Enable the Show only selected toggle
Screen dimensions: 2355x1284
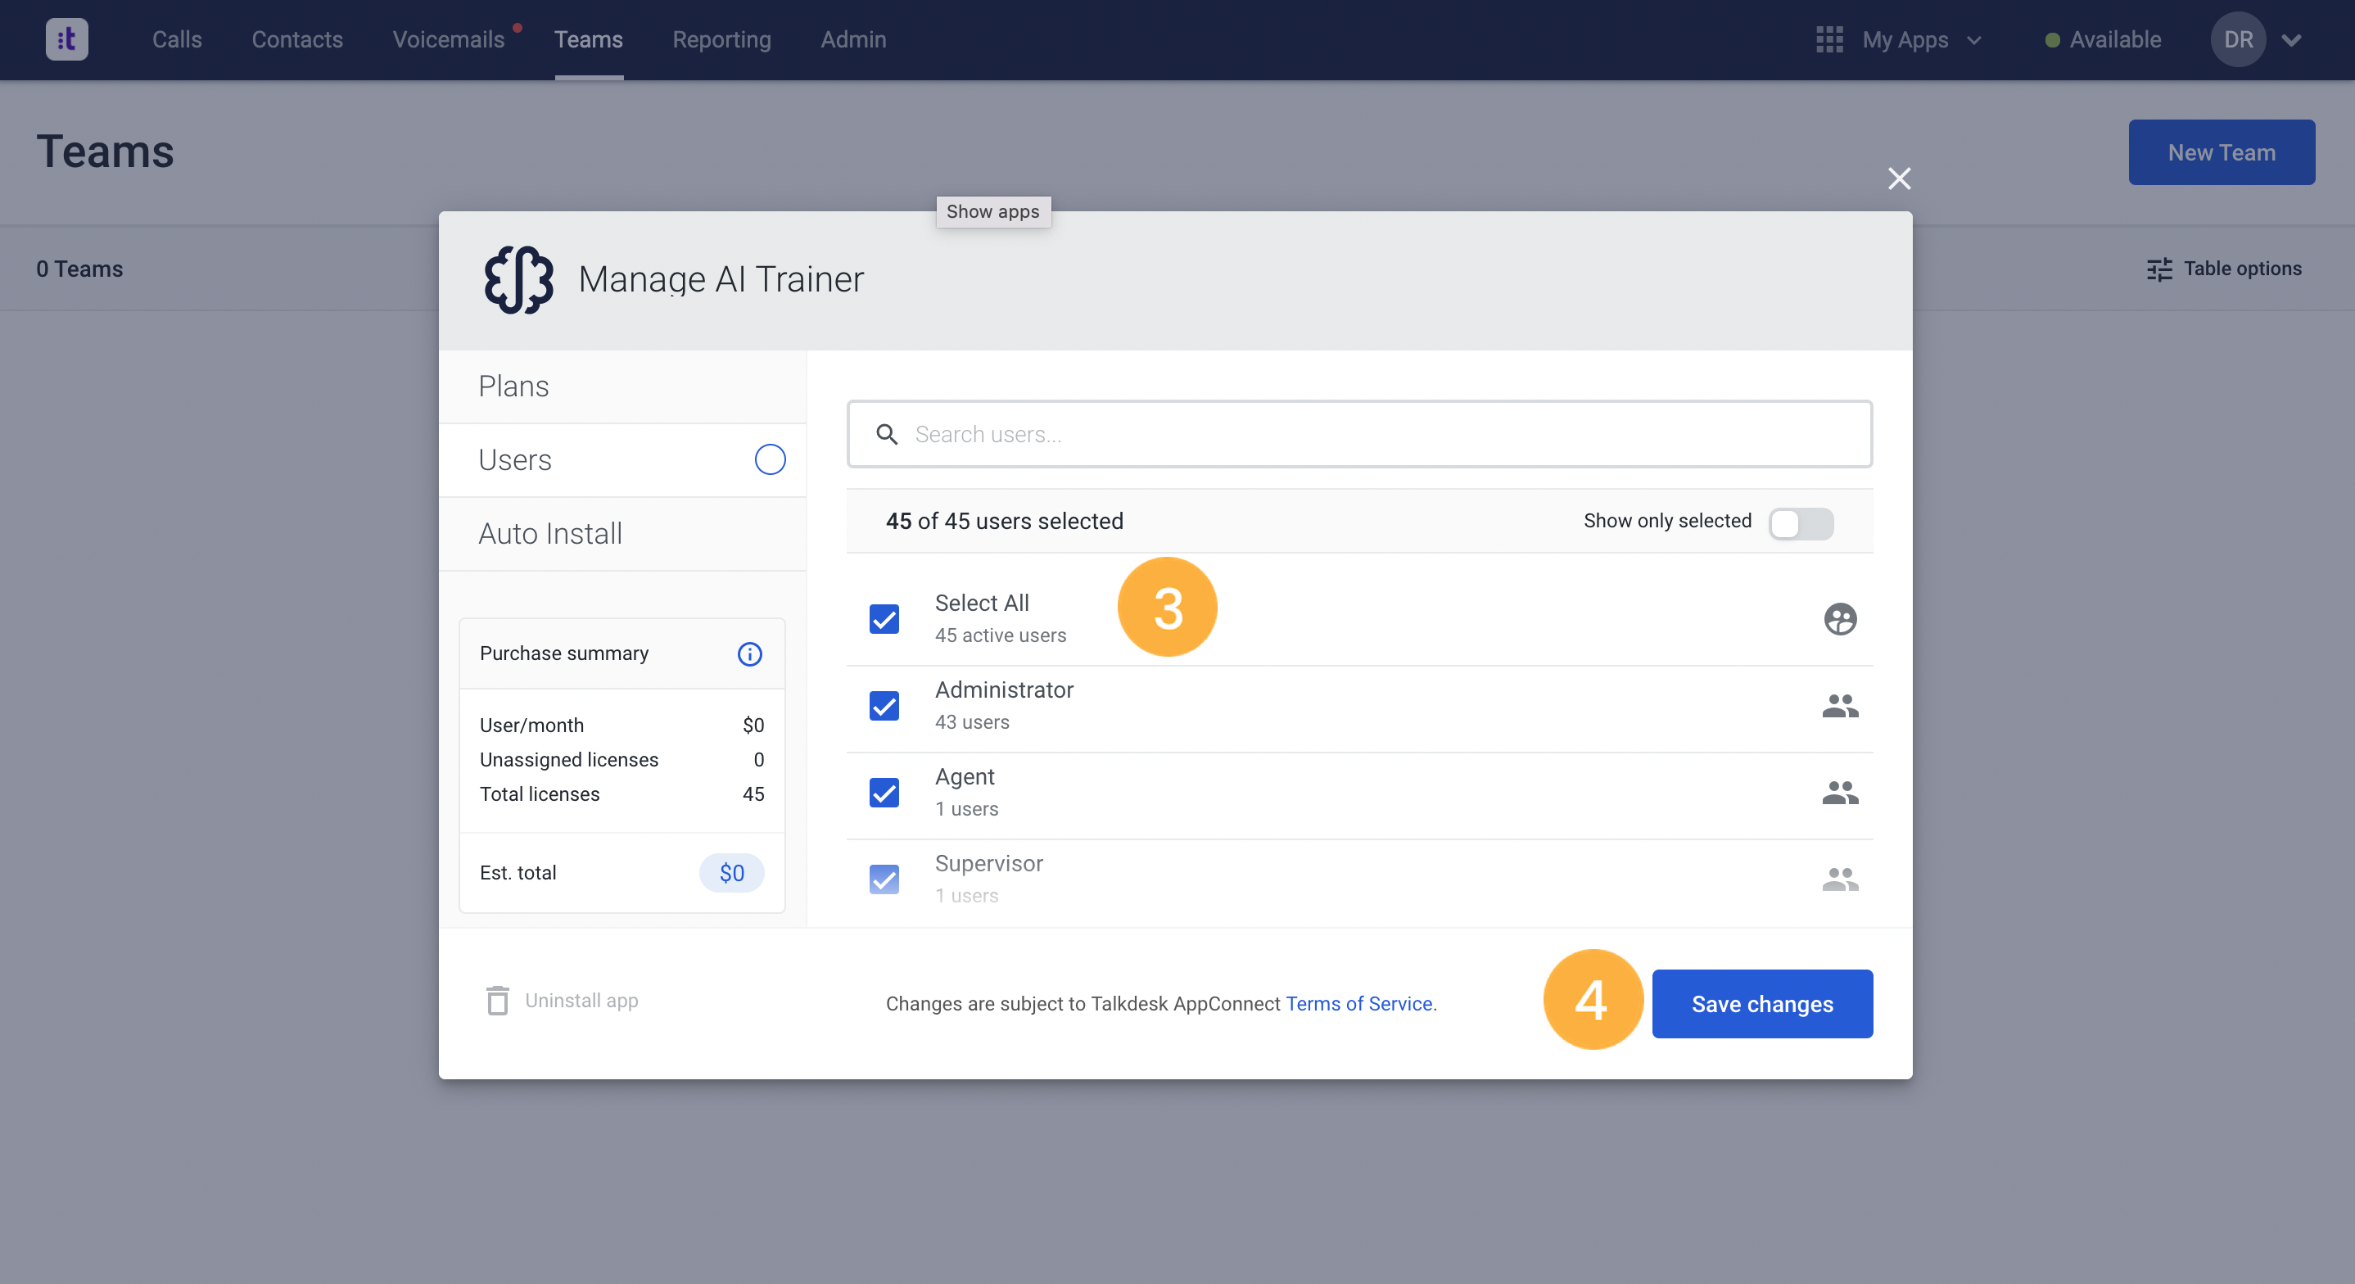1801,523
